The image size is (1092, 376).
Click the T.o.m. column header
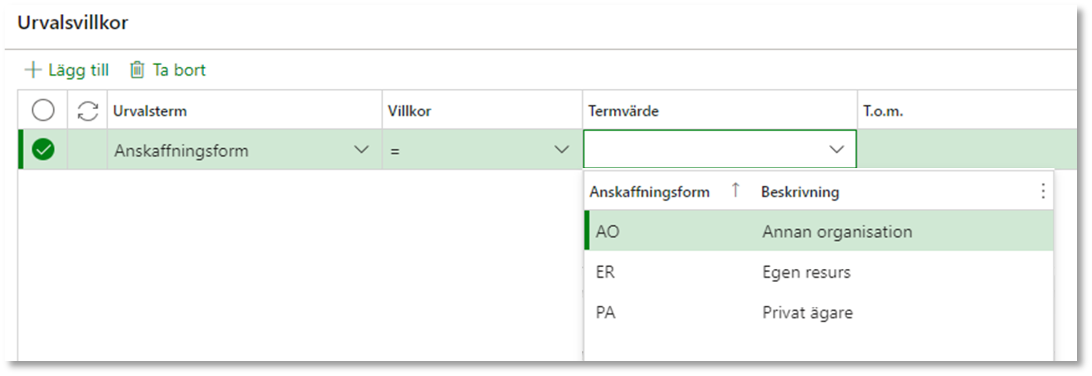[883, 111]
